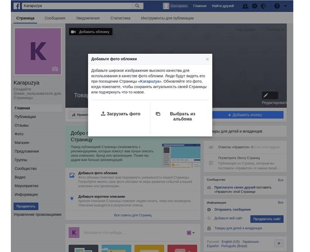The height and width of the screenshot is (252, 310).
Task: Close the add cover photo dialog
Action: coord(207,59)
